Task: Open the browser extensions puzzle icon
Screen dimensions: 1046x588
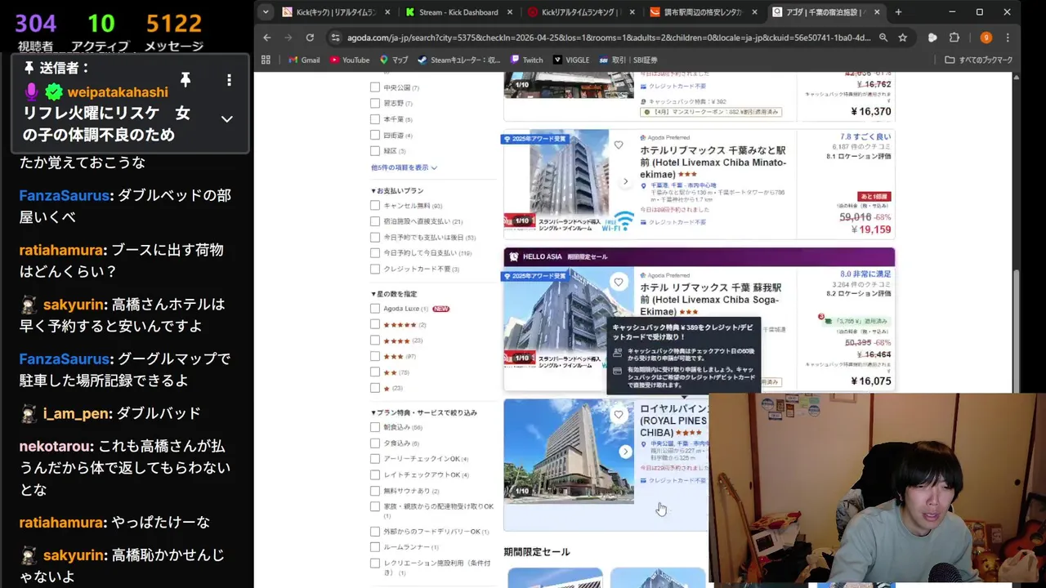Action: click(x=954, y=38)
